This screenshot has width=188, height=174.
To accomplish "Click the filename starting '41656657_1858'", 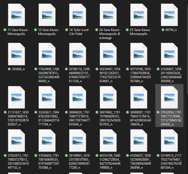I will 141,161.
